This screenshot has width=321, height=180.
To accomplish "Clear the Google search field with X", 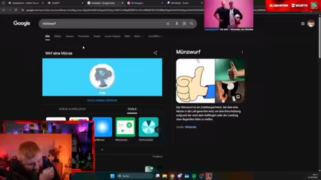I will (x=168, y=23).
